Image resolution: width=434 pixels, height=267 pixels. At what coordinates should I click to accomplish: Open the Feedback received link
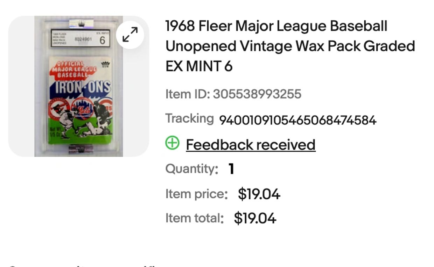pyautogui.click(x=251, y=145)
